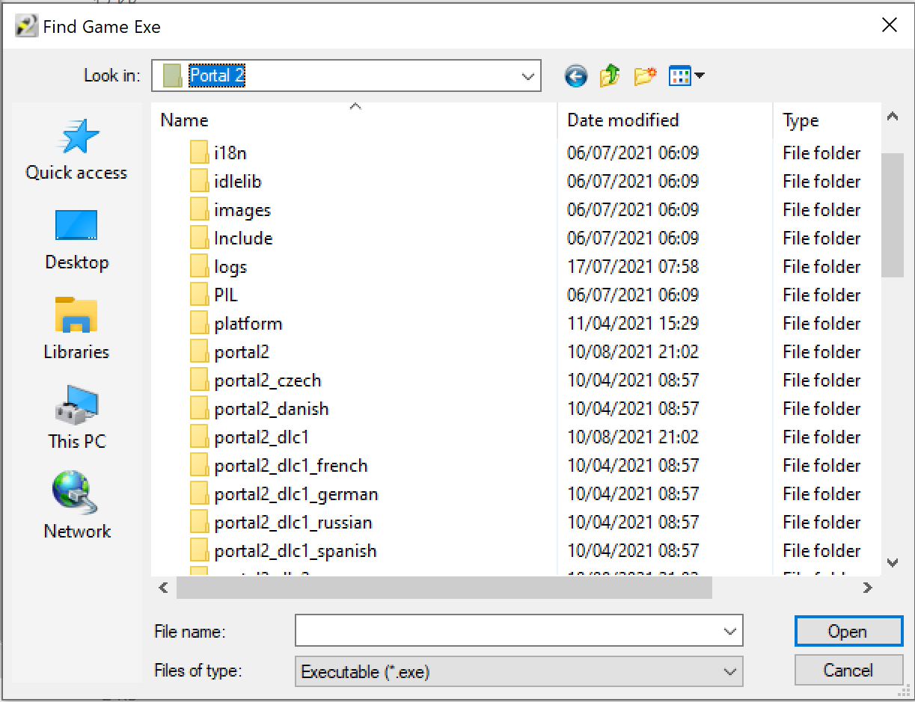Expand the File name dropdown arrow

(730, 632)
